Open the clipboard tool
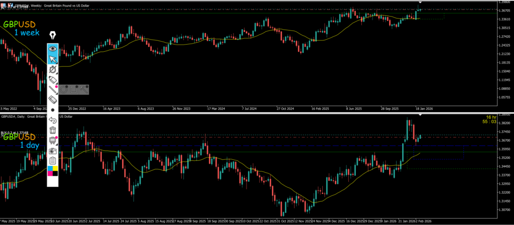This screenshot has height=225, width=514. point(53,161)
